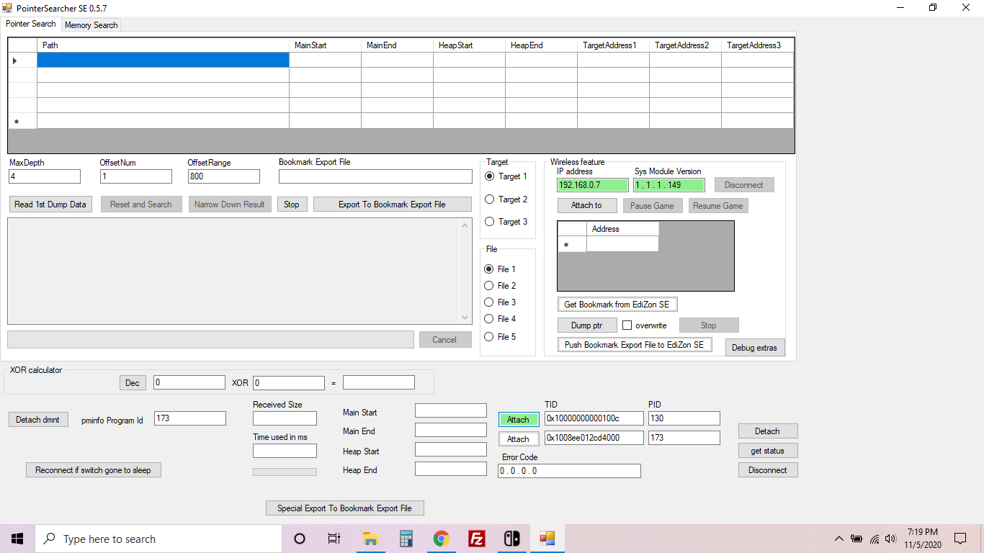
Task: Click the Bookmark Export File field
Action: [375, 176]
